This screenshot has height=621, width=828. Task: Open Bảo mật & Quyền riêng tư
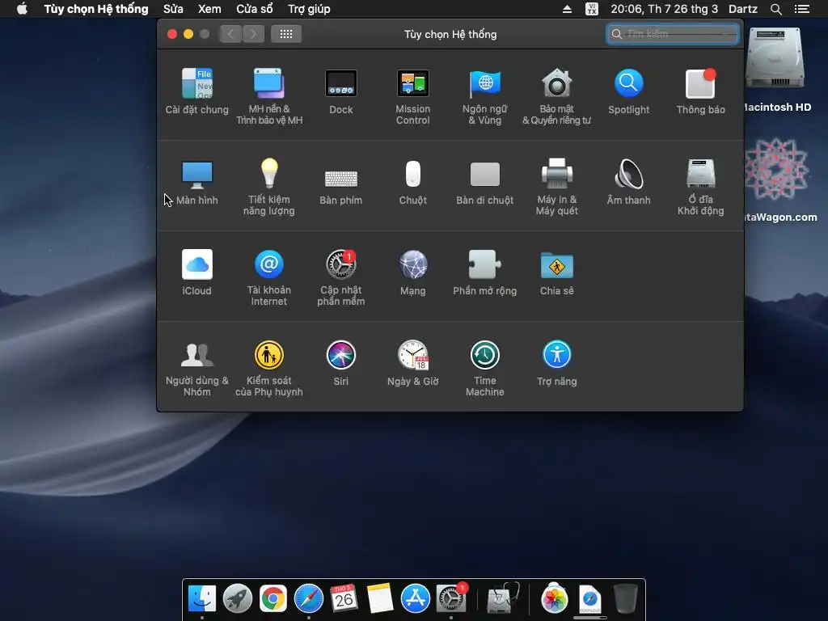point(556,97)
